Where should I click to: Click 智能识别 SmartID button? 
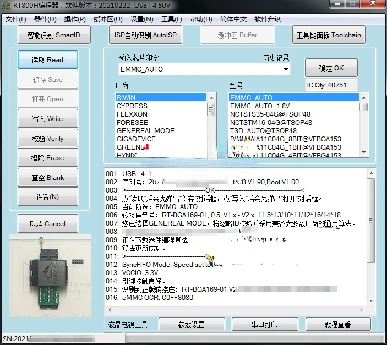(x=54, y=35)
